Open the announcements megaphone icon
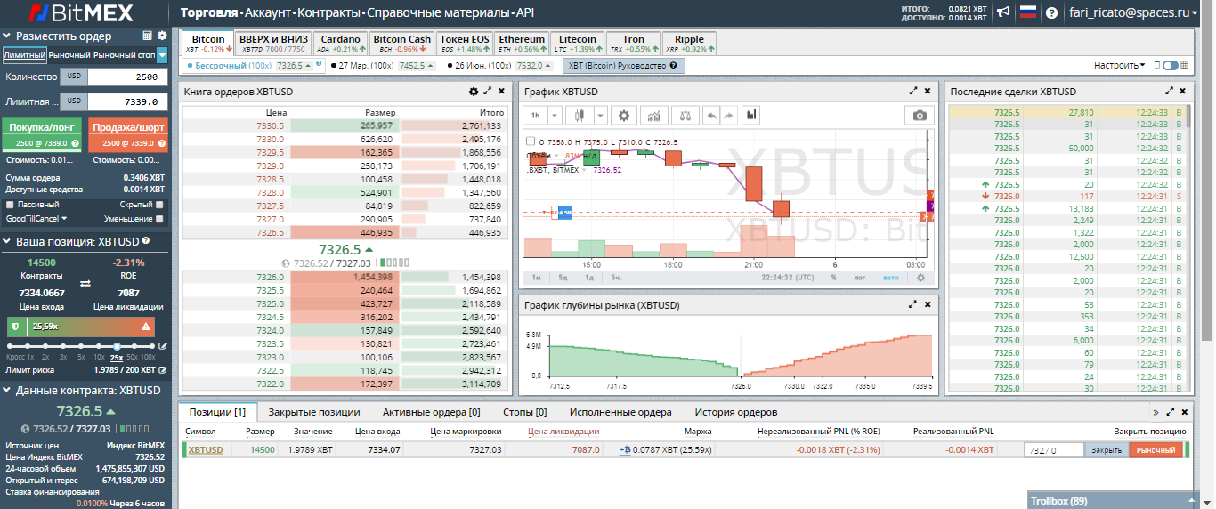1216x509 pixels. [x=1003, y=12]
